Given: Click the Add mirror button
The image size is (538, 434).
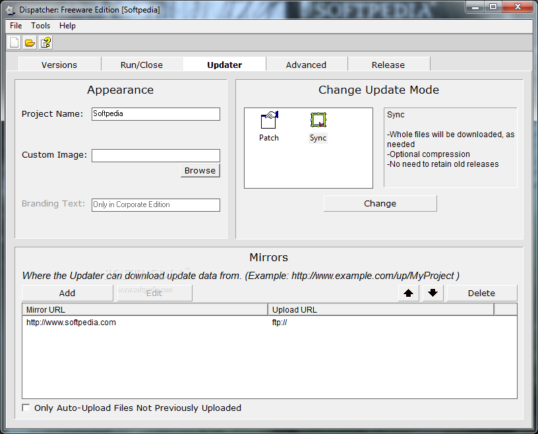Looking at the screenshot, I should pyautogui.click(x=67, y=294).
